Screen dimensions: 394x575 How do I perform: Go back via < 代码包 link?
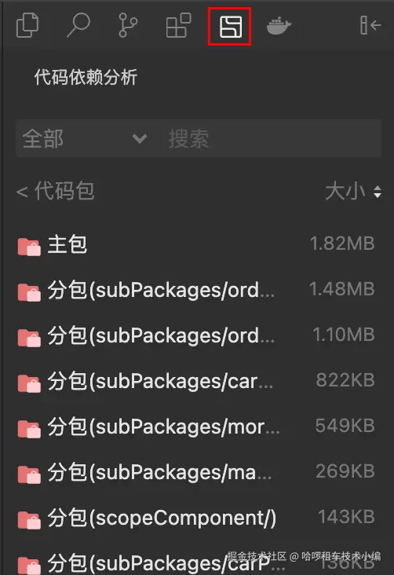point(56,192)
